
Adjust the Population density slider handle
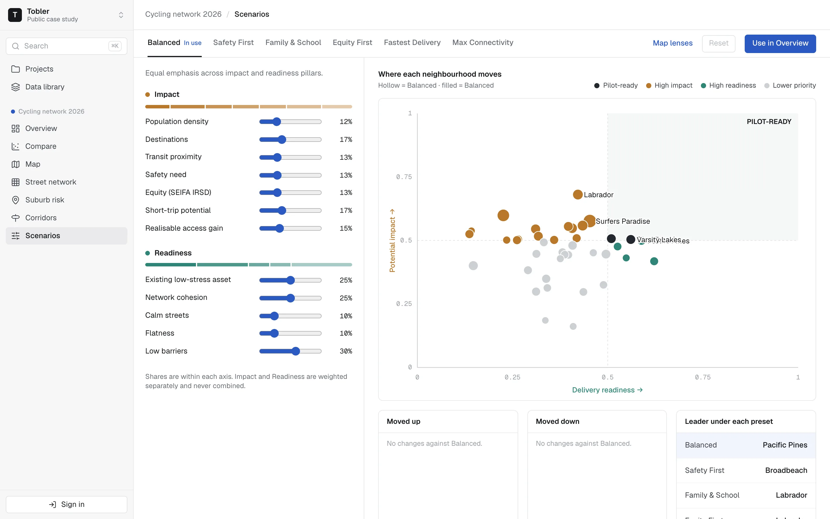(x=277, y=121)
